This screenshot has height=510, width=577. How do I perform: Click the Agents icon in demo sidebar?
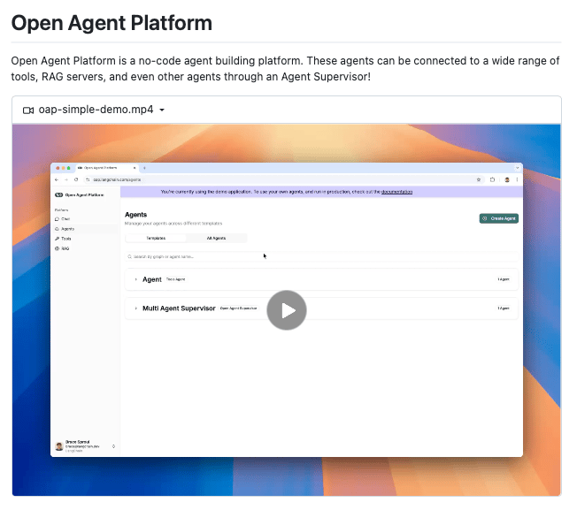click(57, 229)
